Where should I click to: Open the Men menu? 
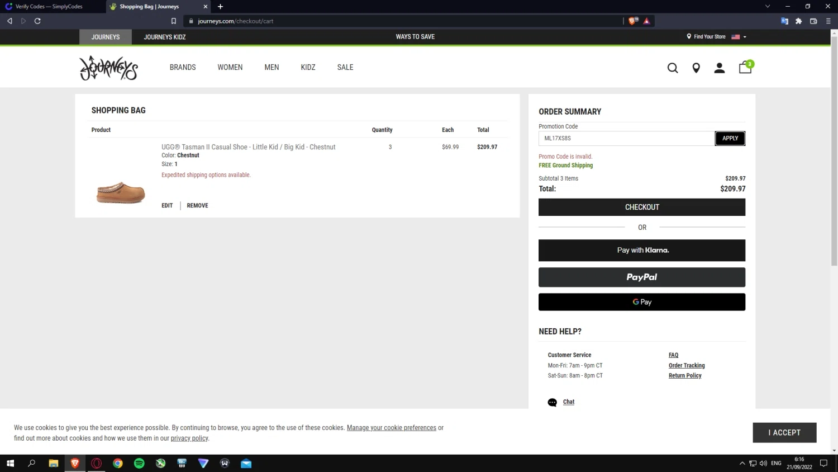(x=272, y=67)
